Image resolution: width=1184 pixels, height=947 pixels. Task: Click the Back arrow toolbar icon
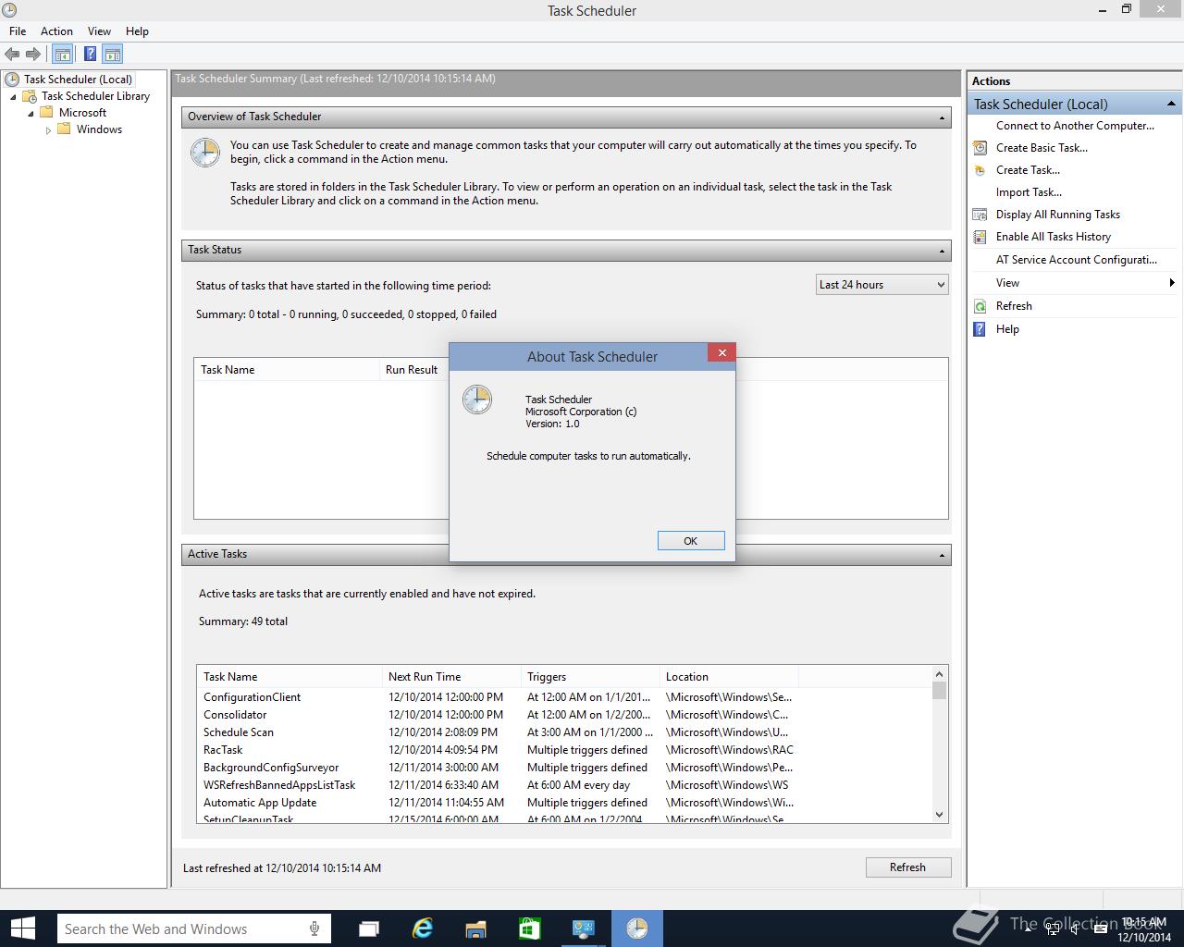pos(12,55)
